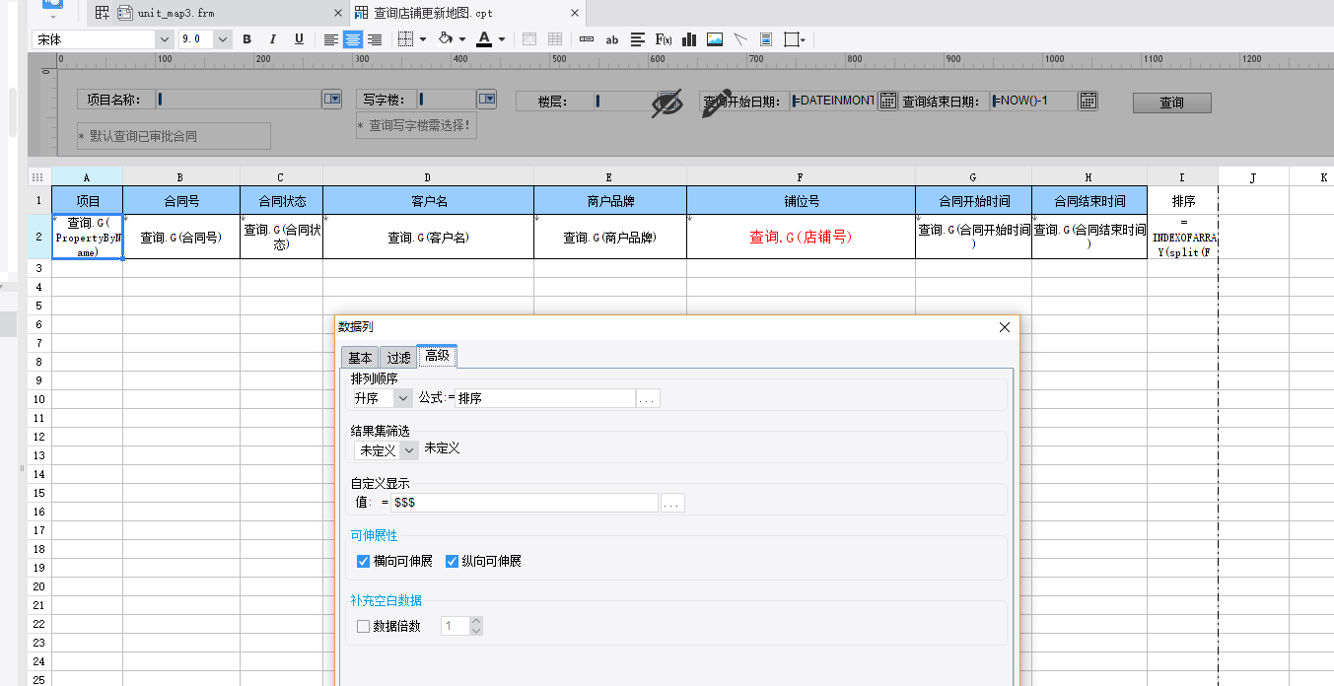Uncheck 横向可伸展 checkbox
Screen dimensions: 1334x686
[x=363, y=562]
